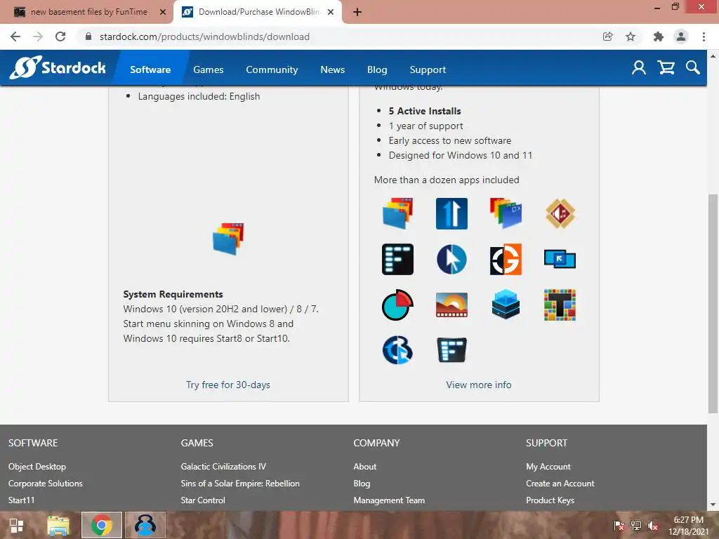The height and width of the screenshot is (539, 719).
Task: Open the News nav item
Action: click(332, 69)
